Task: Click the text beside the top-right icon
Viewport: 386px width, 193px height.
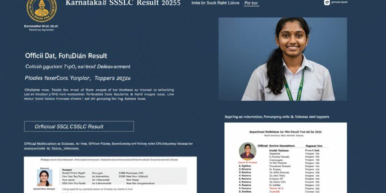Action: pyautogui.click(x=340, y=2)
